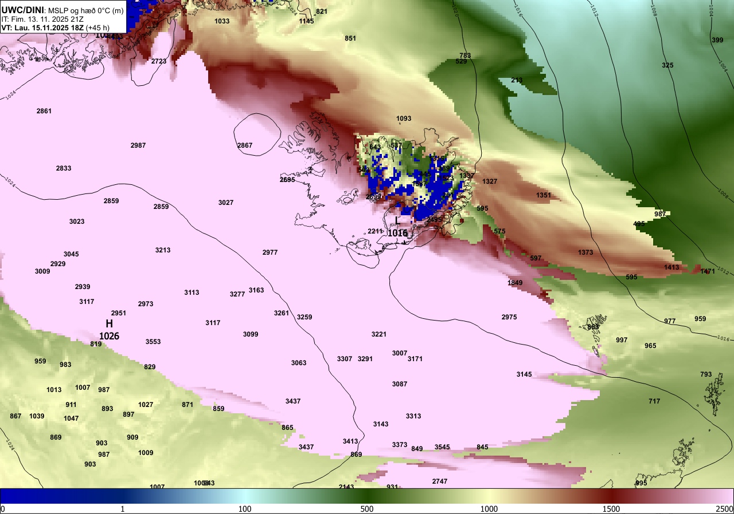Click the freezing level value 2723

(159, 61)
